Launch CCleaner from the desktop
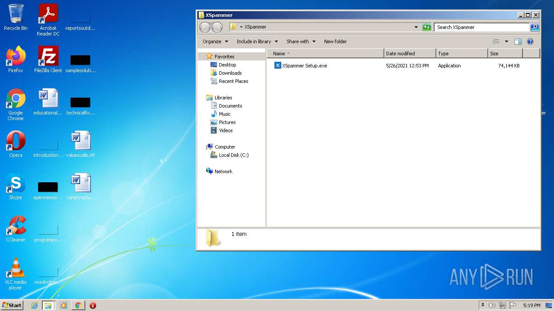The width and height of the screenshot is (554, 311). coord(16,229)
